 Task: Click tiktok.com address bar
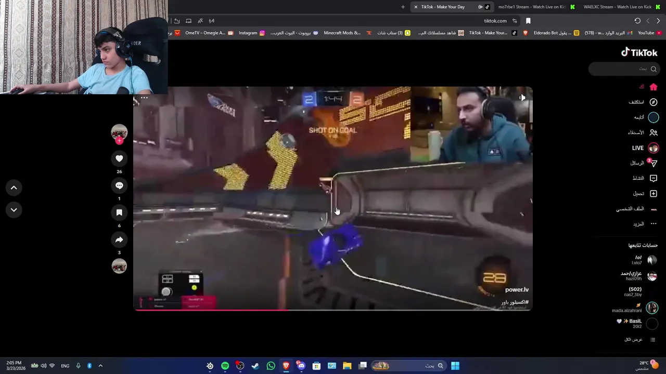495,21
